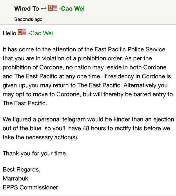The width and height of the screenshot is (176, 196).
Task: Open the -Cao Wei link in the header
Action: (x=72, y=9)
